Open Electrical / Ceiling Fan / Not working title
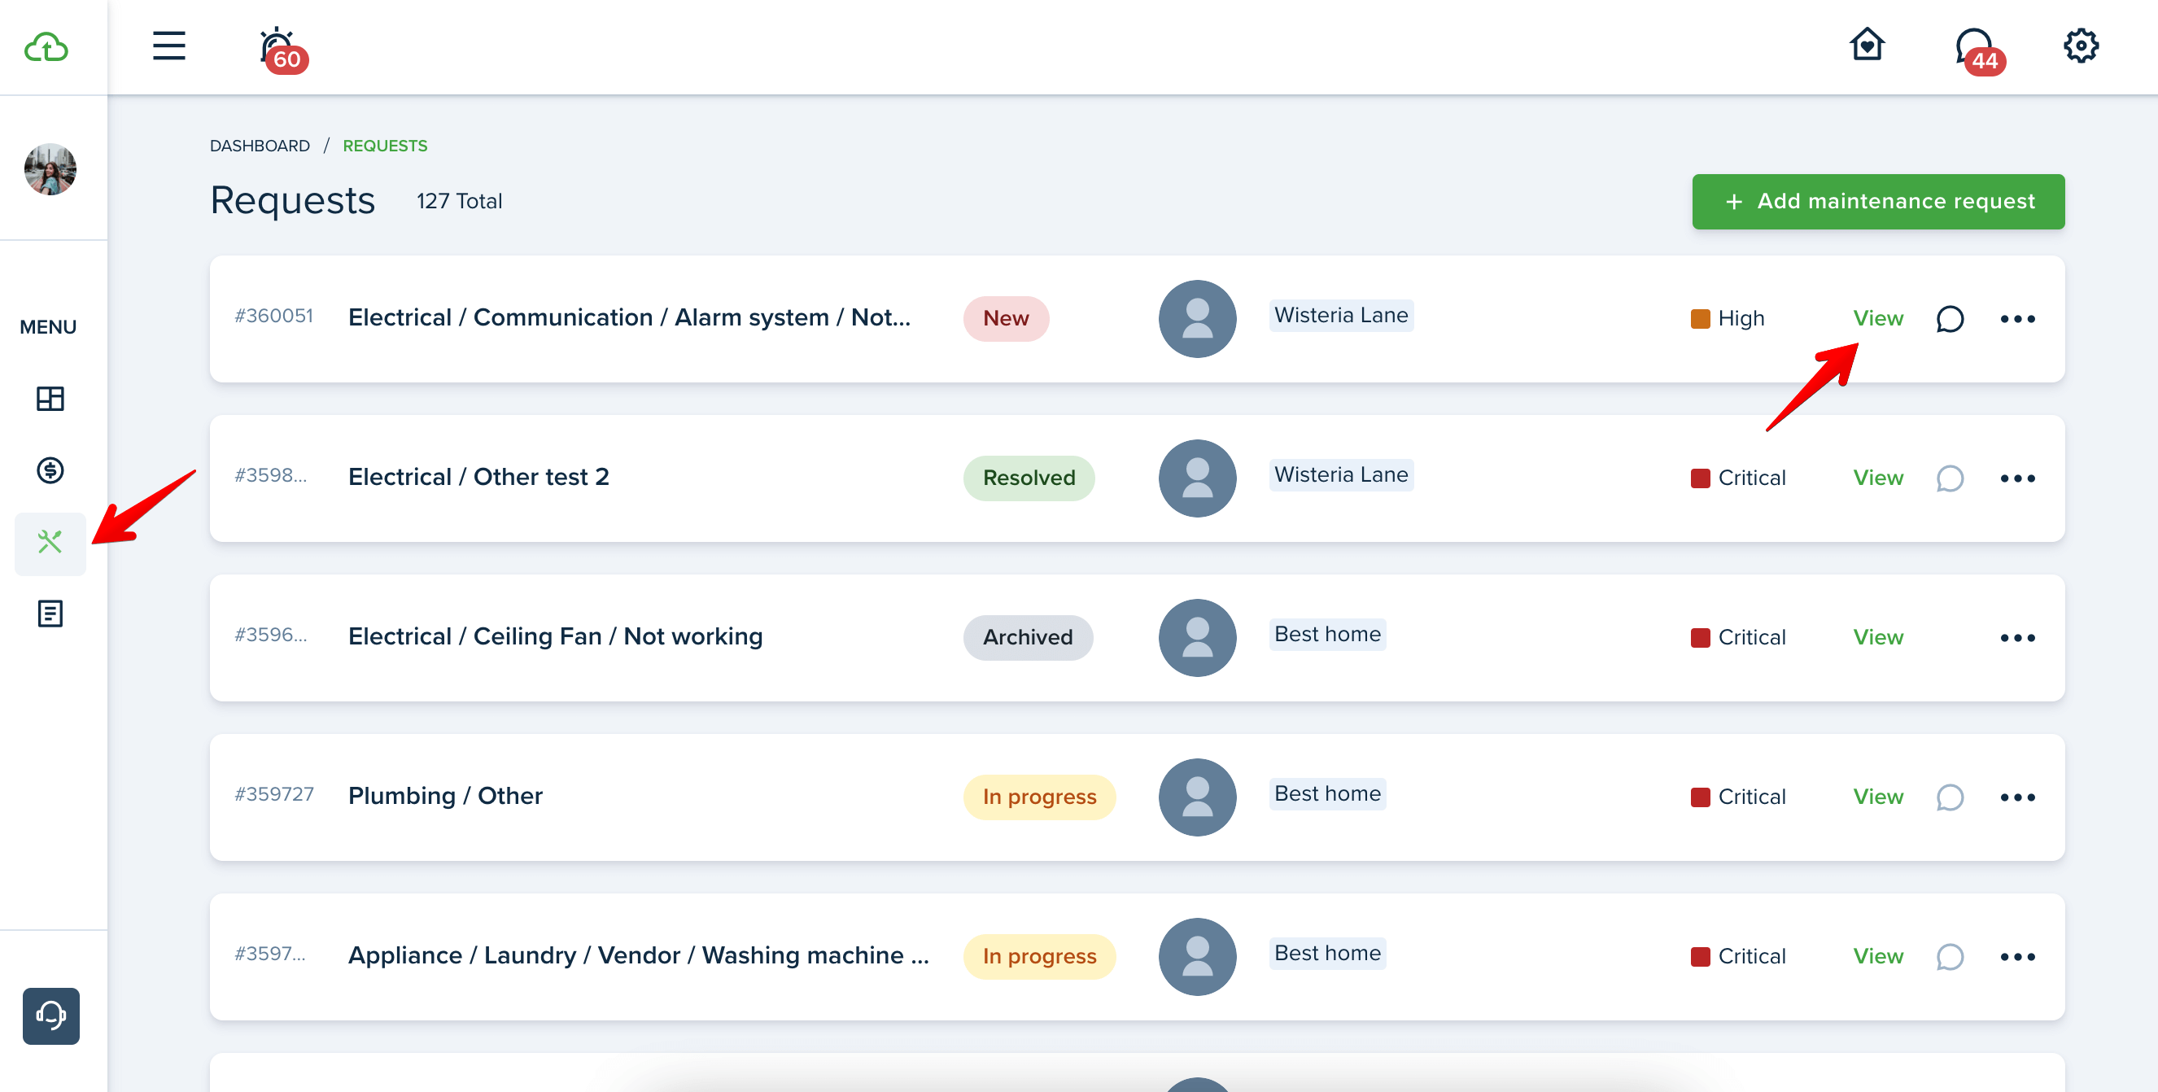 [556, 636]
